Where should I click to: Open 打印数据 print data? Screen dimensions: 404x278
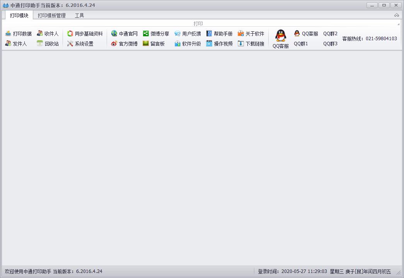tap(18, 34)
